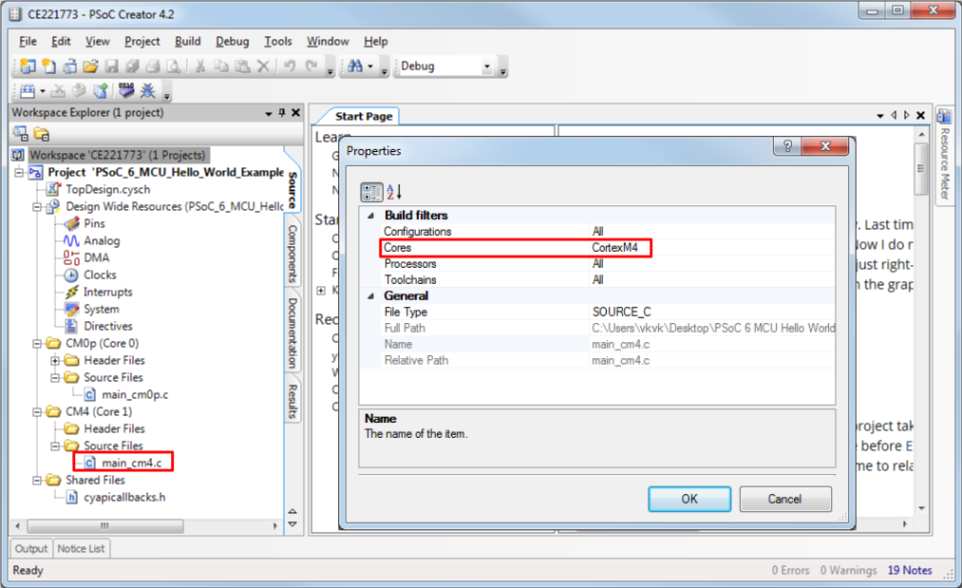The width and height of the screenshot is (962, 588).
Task: Click the Paste clipboard icon
Action: [x=243, y=66]
